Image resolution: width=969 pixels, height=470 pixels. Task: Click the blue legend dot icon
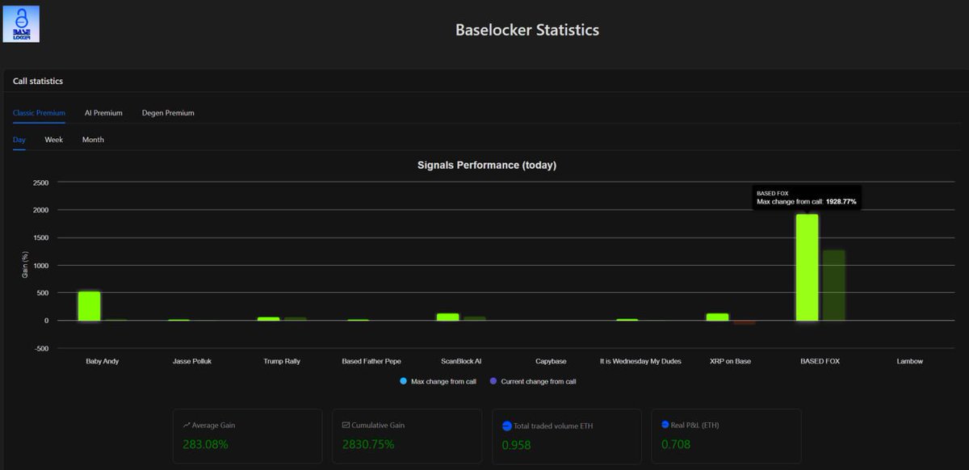pos(403,380)
